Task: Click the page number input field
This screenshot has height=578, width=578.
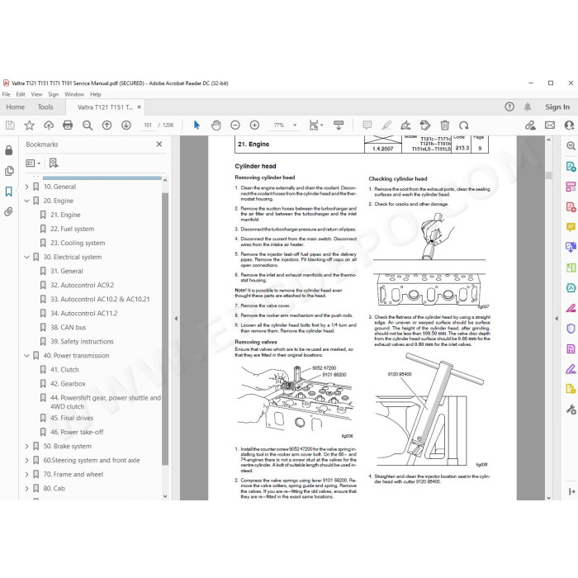Action: [148, 126]
